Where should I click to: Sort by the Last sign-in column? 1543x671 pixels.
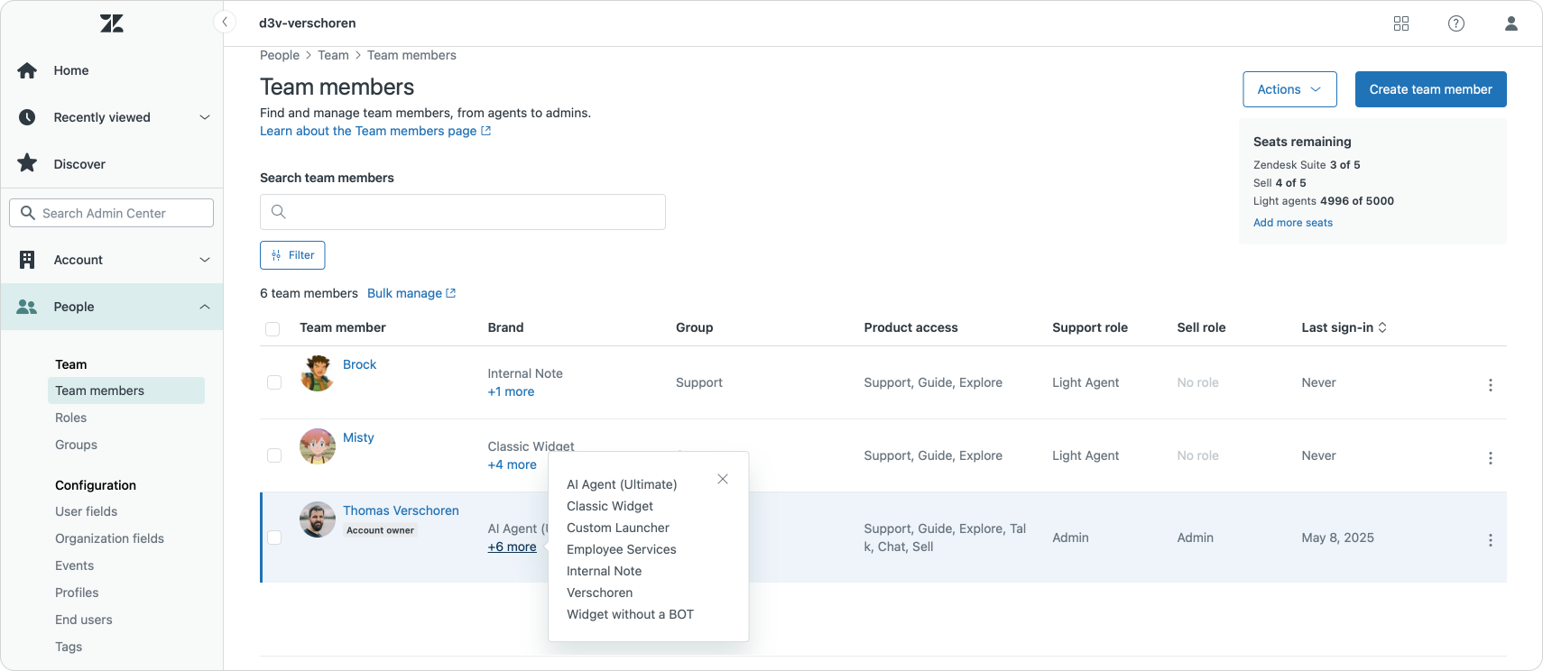point(1344,327)
